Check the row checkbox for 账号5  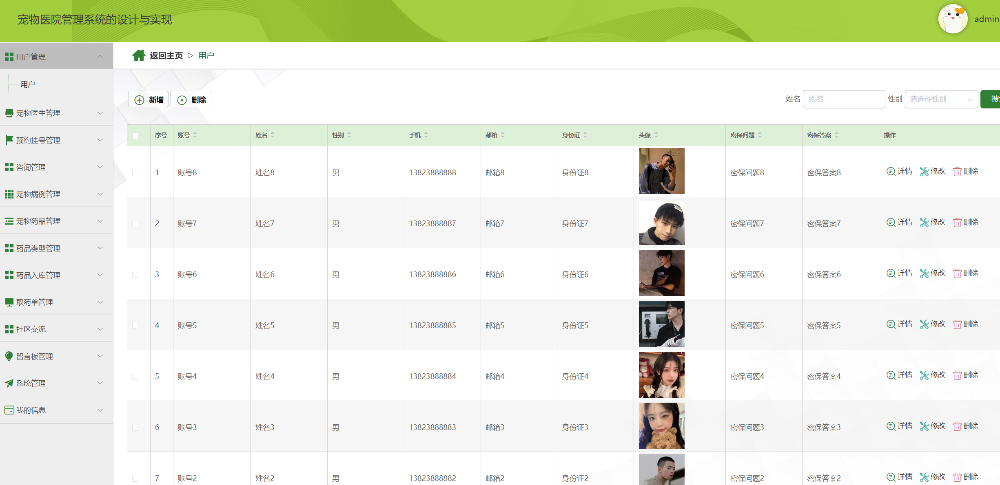click(135, 326)
